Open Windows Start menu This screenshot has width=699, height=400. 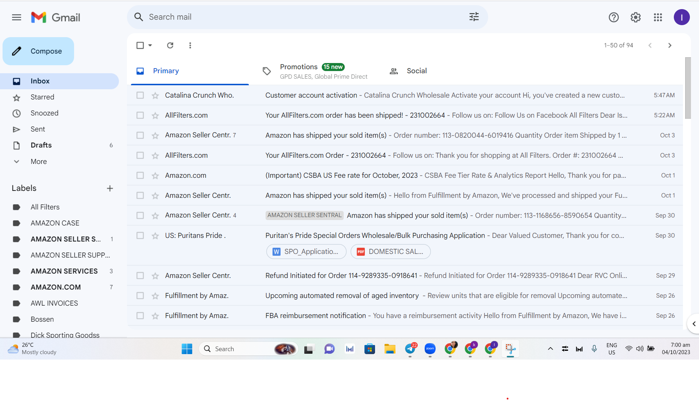[x=187, y=349]
